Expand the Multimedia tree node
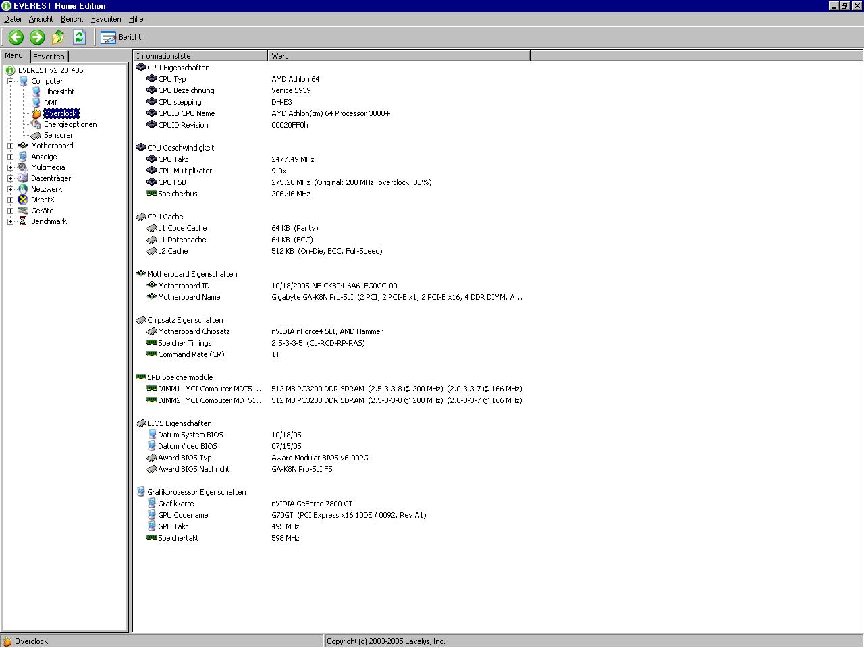The width and height of the screenshot is (864, 648). coord(11,167)
